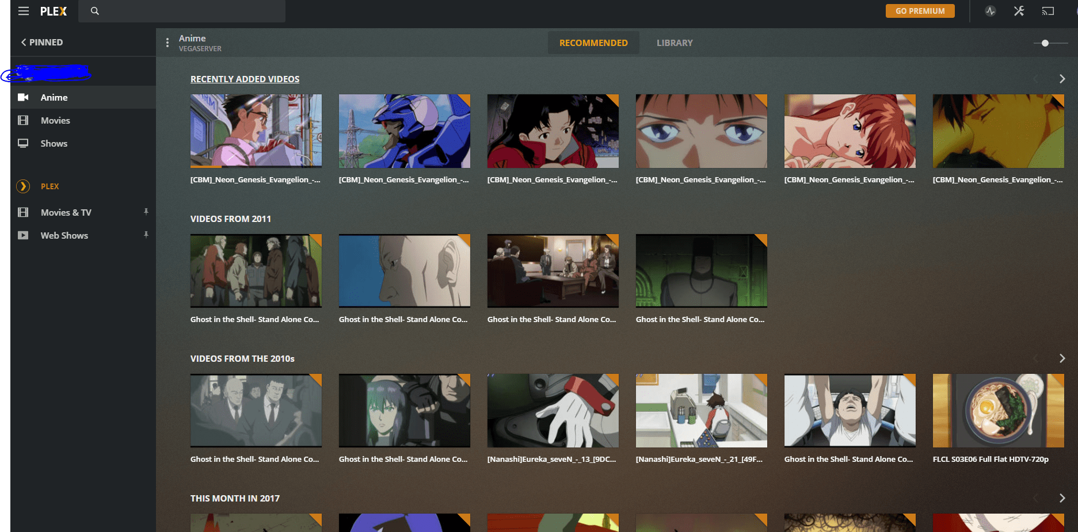
Task: Open Evangelion thumbnail with dark yellow-toned faces
Action: [x=999, y=131]
